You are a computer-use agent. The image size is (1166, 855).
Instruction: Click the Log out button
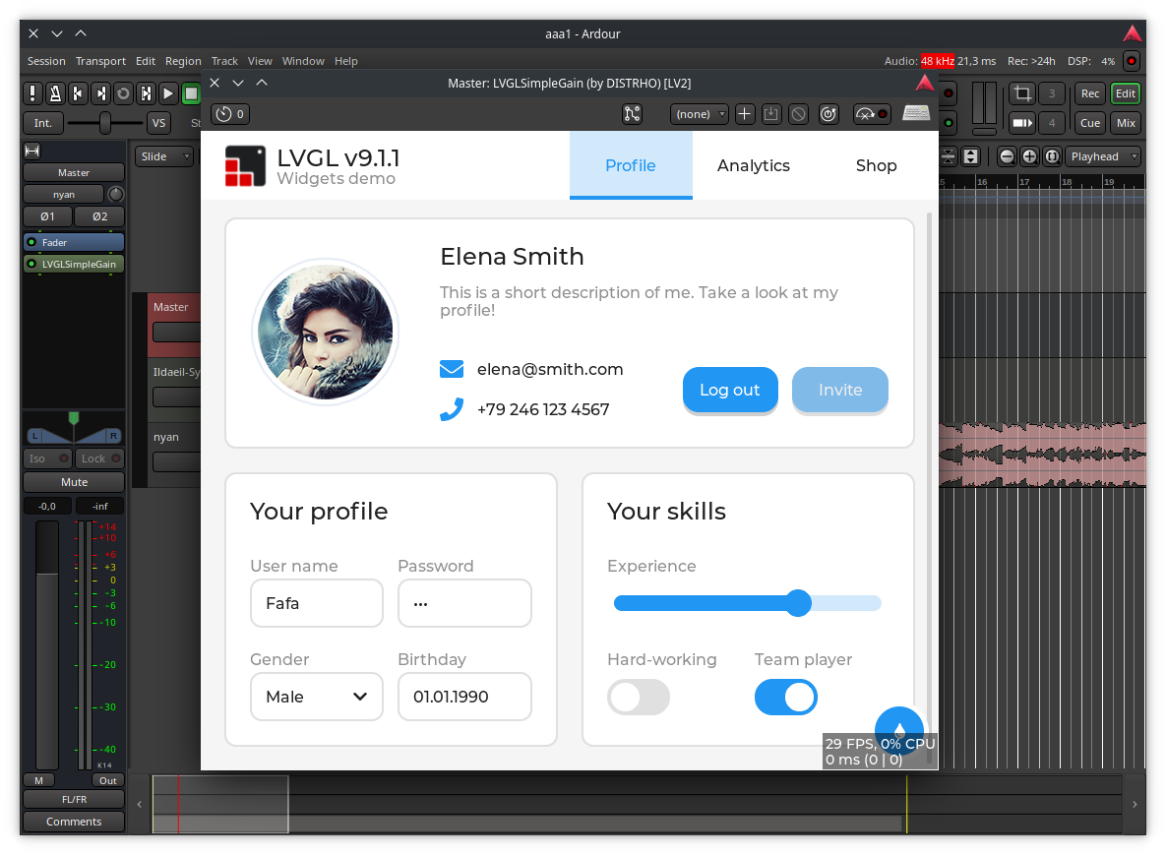point(729,390)
